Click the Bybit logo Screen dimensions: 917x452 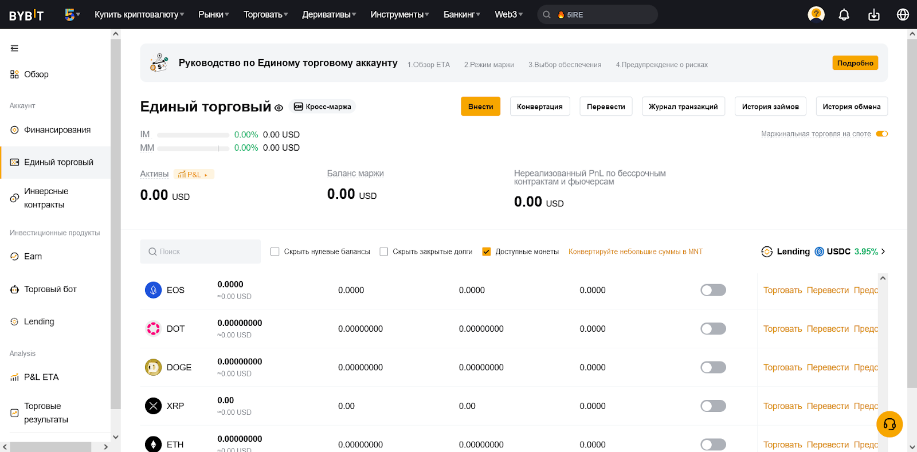tap(26, 15)
